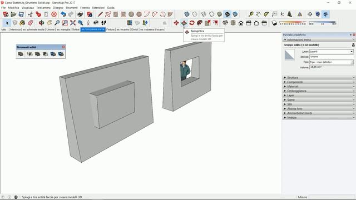
Task: Switch to Front view house icon
Action: click(x=241, y=23)
